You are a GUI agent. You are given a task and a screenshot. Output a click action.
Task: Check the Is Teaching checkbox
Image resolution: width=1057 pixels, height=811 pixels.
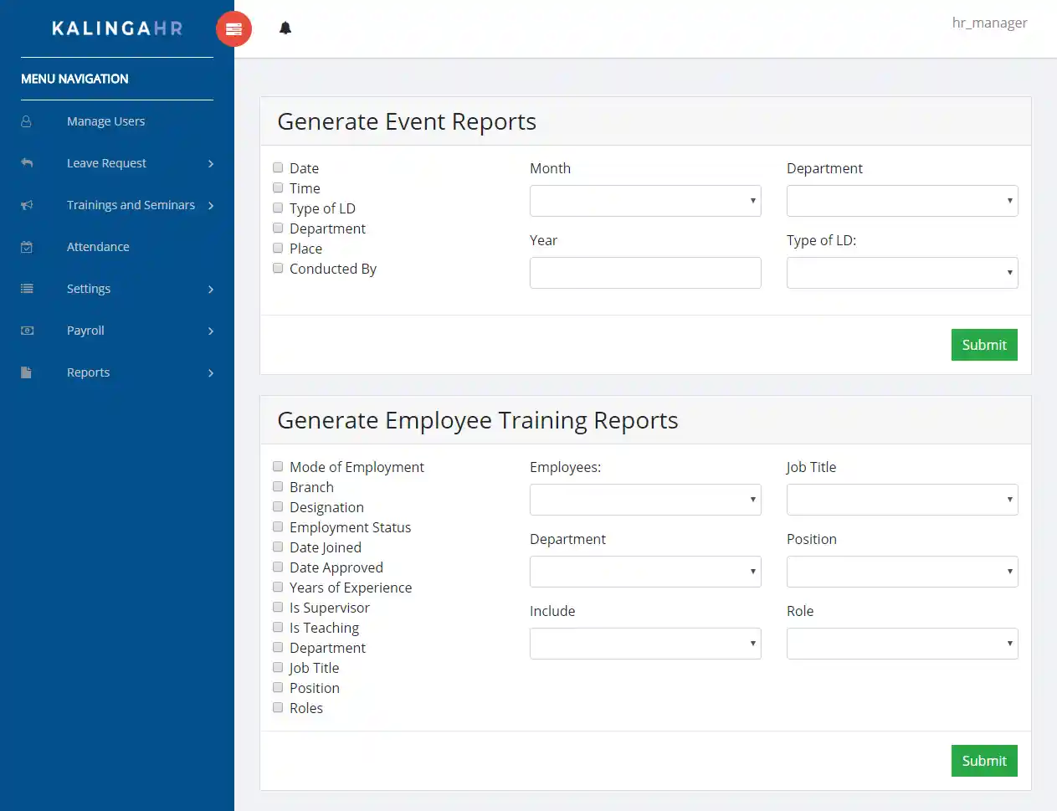278,627
